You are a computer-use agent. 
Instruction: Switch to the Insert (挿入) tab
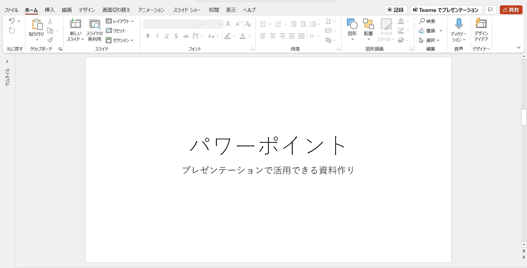[x=49, y=10]
